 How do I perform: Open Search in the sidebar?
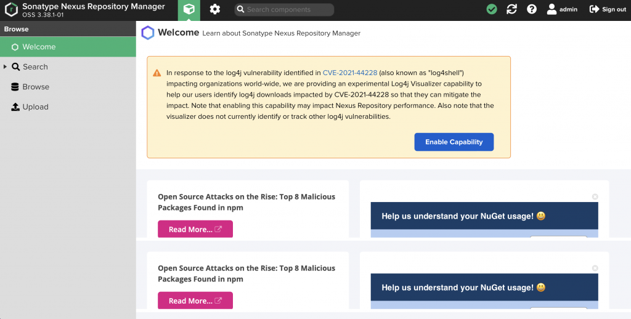[x=35, y=67]
